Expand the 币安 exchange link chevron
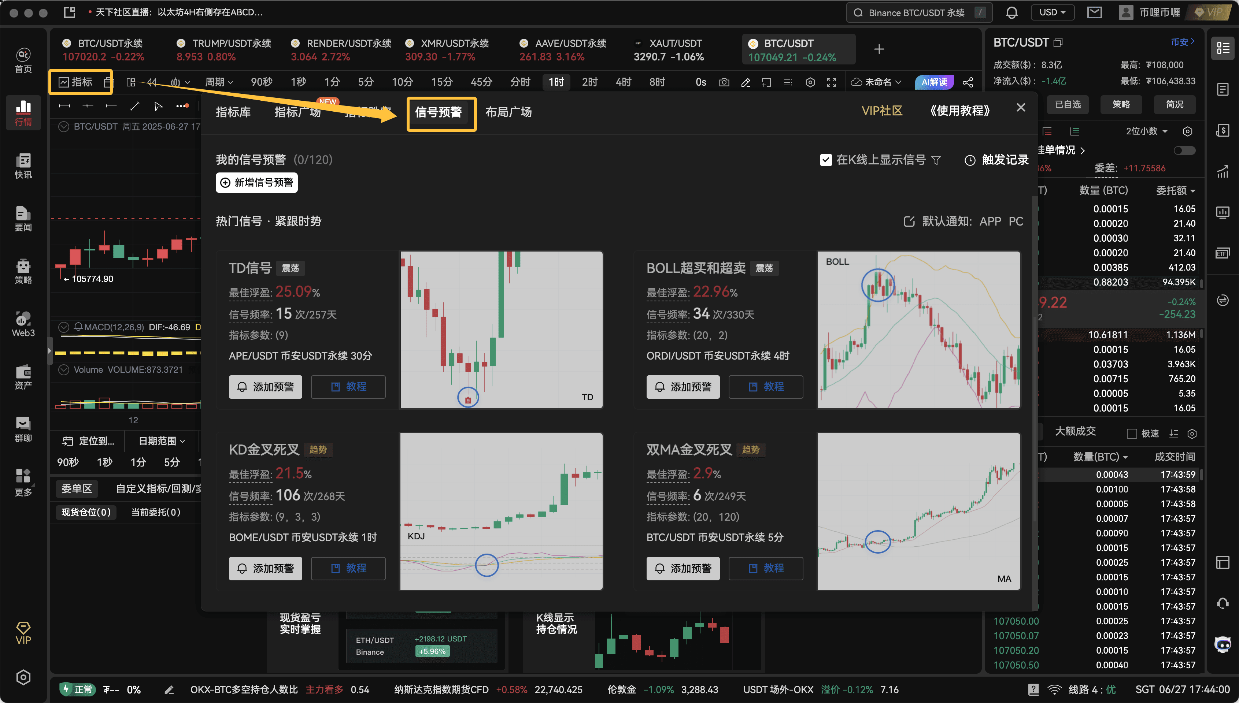The image size is (1239, 703). coord(1183,42)
